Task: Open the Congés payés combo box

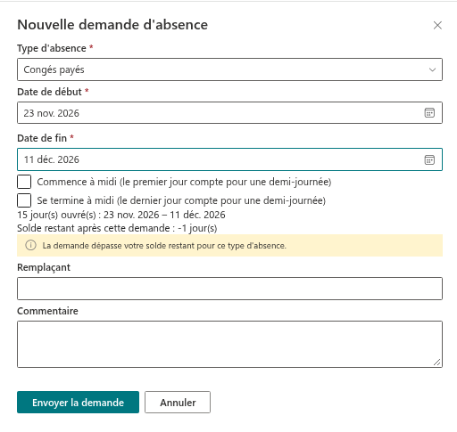Action: pyautogui.click(x=229, y=69)
